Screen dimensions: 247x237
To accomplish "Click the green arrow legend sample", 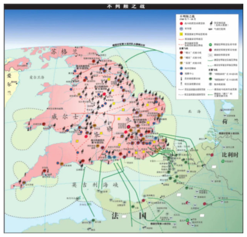I will pyautogui.click(x=210, y=95).
